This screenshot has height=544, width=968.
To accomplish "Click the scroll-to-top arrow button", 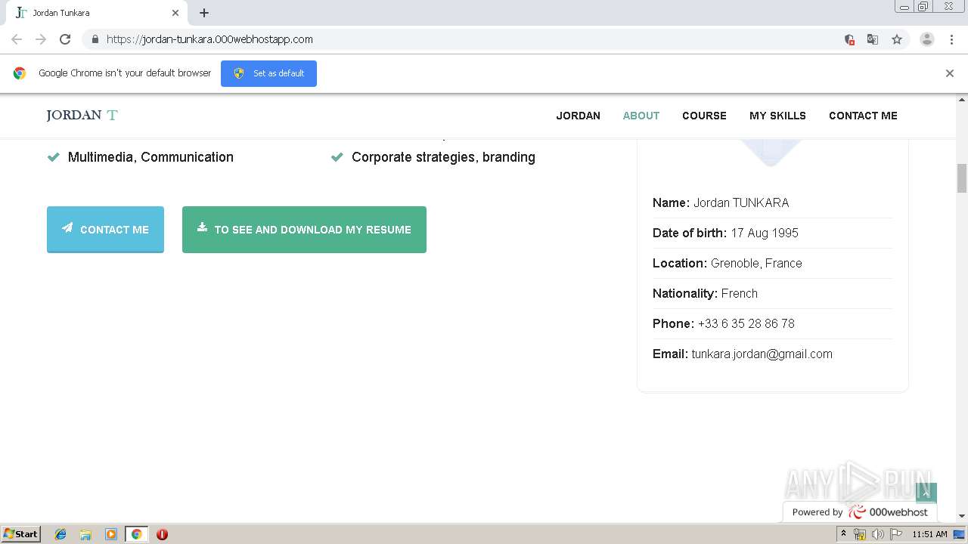I will pyautogui.click(x=926, y=493).
